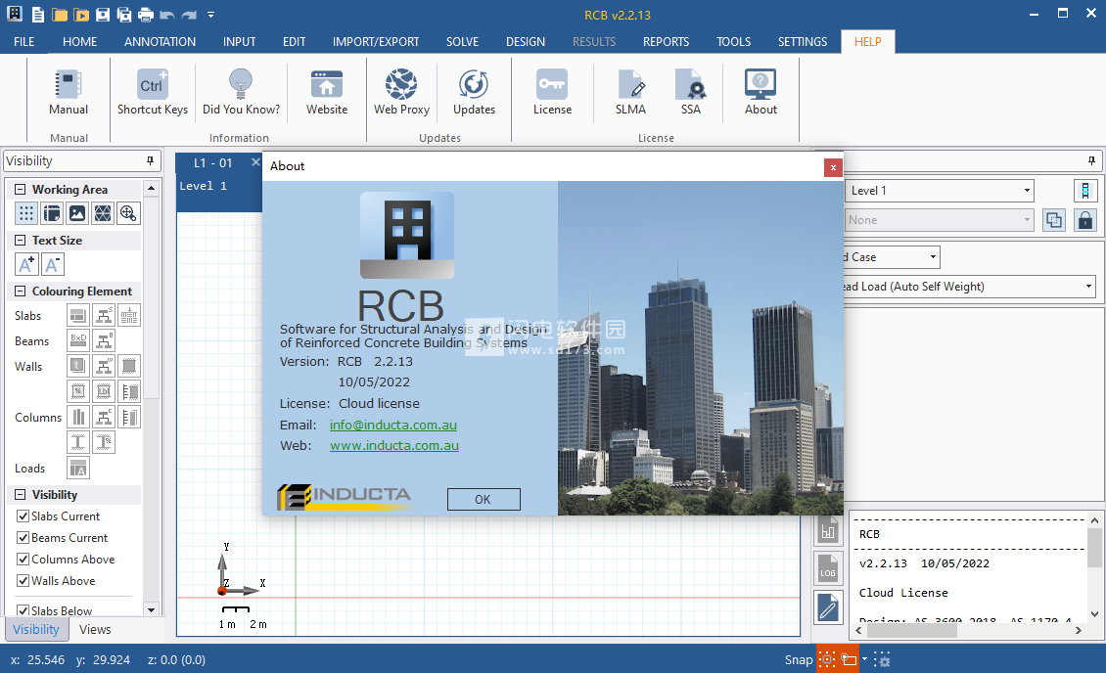Screen dimensions: 1106x673
Task: Close the L1 - 01 tab
Action: pyautogui.click(x=255, y=162)
